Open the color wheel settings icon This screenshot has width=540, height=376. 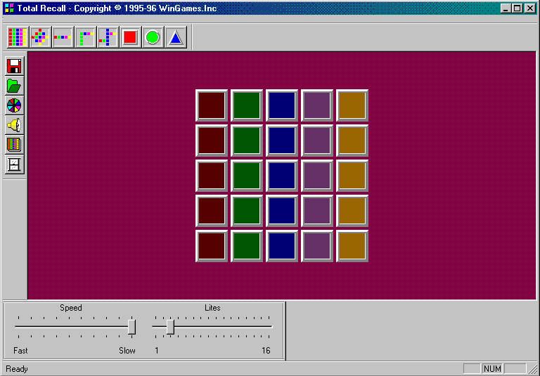pos(15,105)
